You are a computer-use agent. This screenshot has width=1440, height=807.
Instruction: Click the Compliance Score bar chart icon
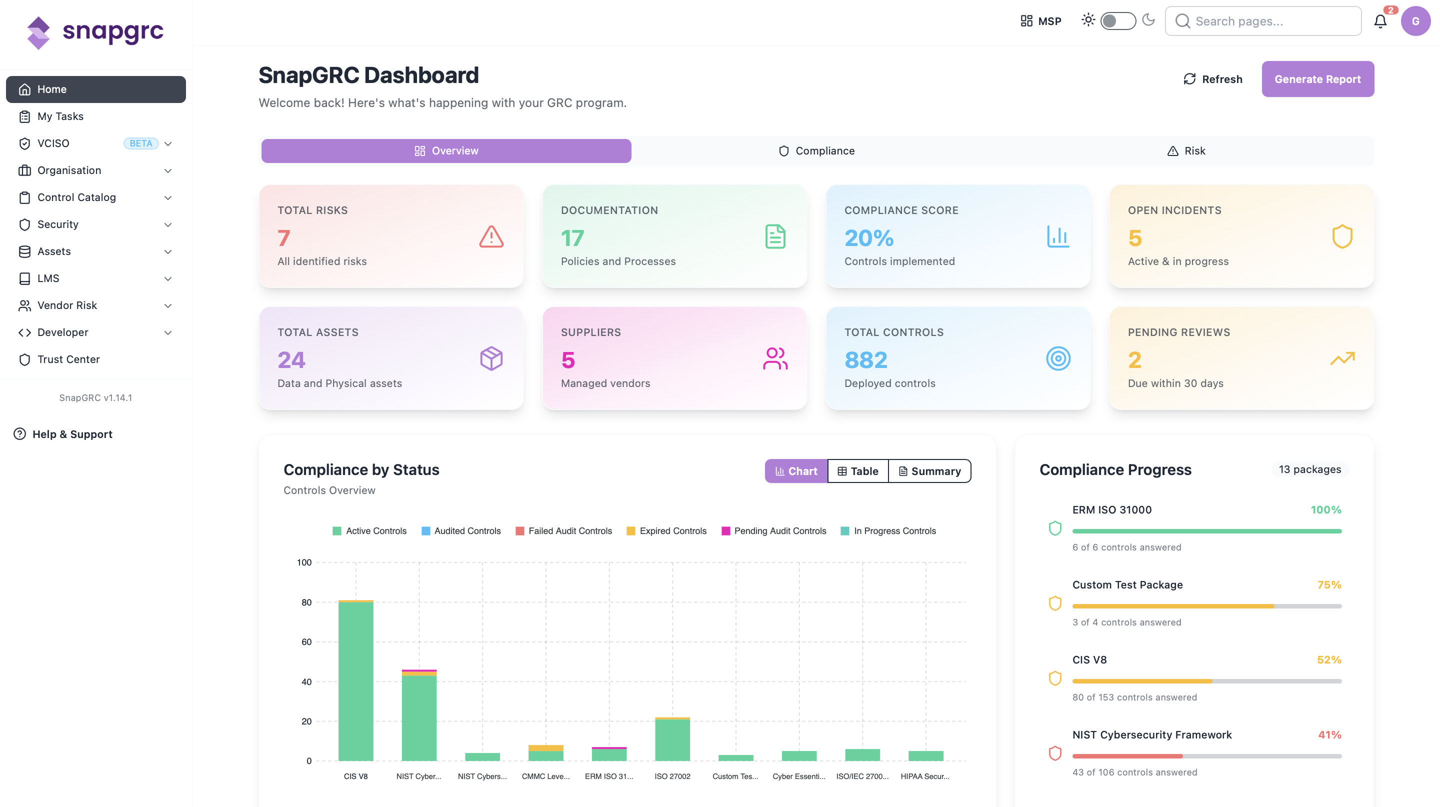[x=1057, y=236]
